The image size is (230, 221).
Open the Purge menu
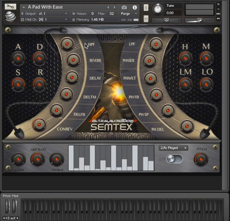tap(129, 14)
